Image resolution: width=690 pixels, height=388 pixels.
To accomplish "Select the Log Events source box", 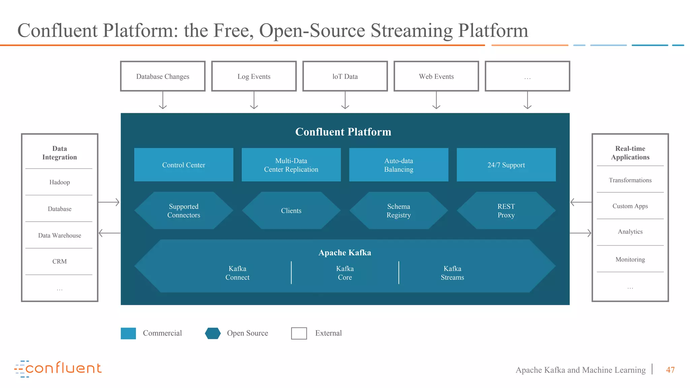I will (254, 76).
